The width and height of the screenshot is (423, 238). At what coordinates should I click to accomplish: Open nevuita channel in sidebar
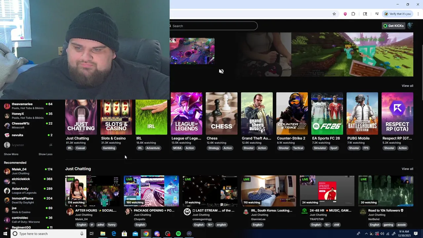tap(28, 135)
